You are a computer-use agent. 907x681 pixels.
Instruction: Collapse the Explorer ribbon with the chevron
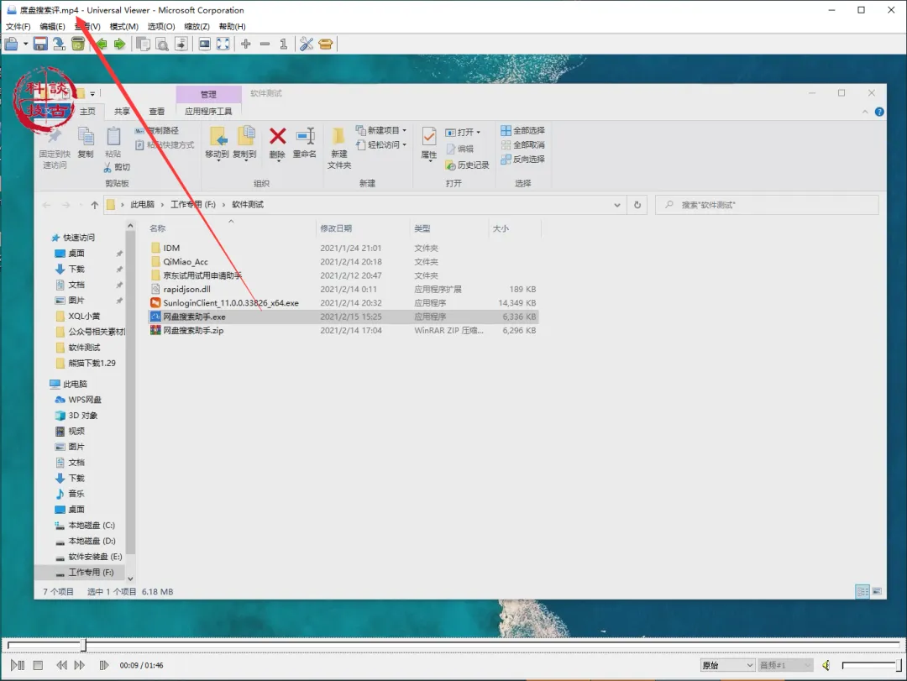click(865, 113)
